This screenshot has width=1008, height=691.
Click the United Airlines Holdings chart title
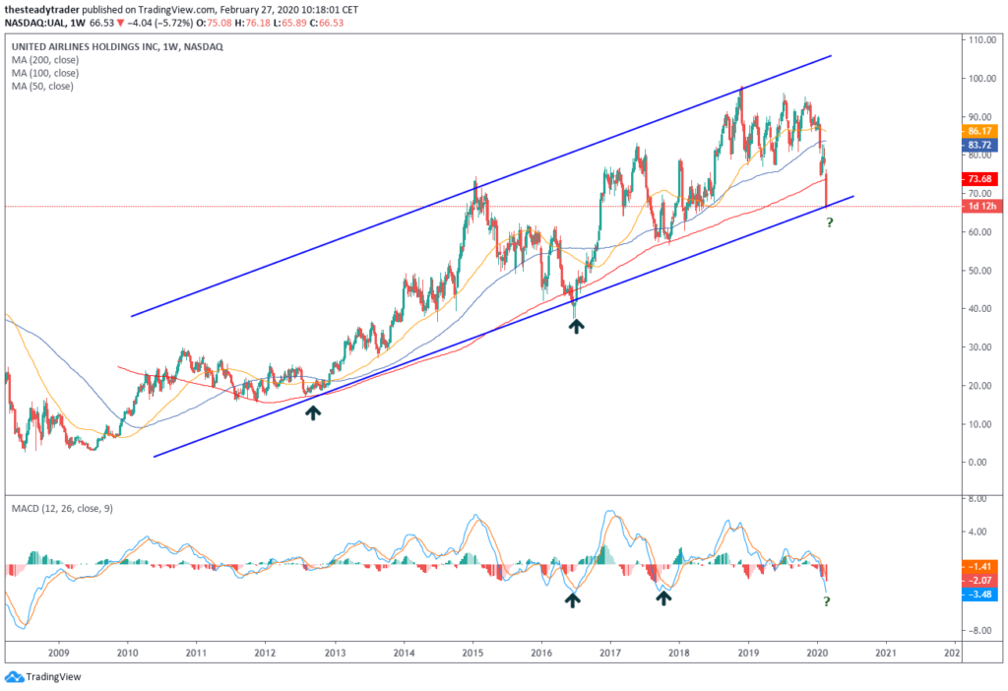117,47
